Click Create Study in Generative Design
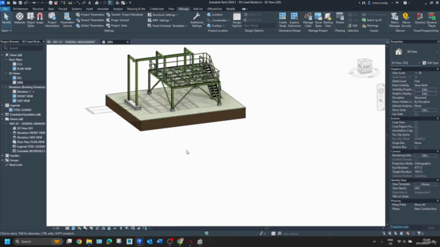 click(x=283, y=20)
